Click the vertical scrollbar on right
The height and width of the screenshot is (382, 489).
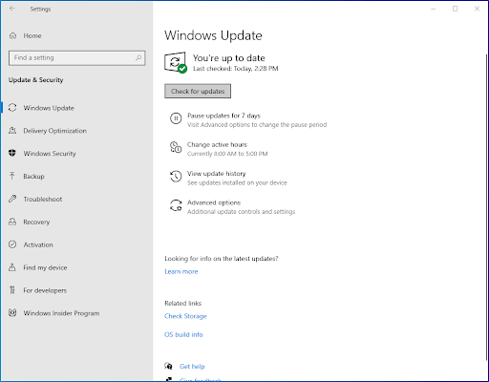(487, 207)
